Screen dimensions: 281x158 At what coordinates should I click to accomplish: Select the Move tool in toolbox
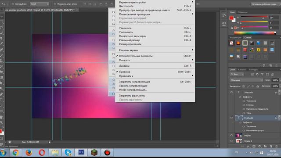[2, 16]
